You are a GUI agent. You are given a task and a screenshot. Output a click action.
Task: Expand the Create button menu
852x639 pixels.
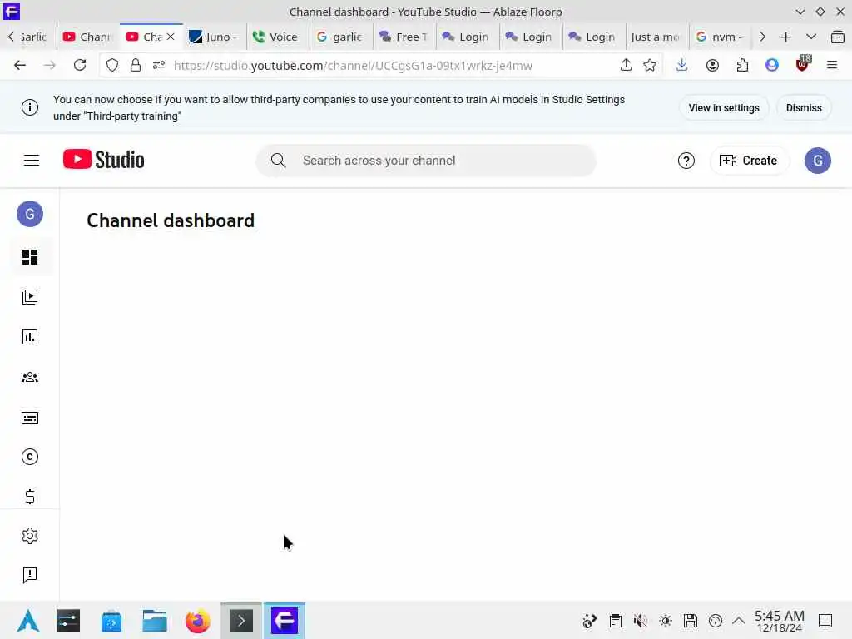749,161
